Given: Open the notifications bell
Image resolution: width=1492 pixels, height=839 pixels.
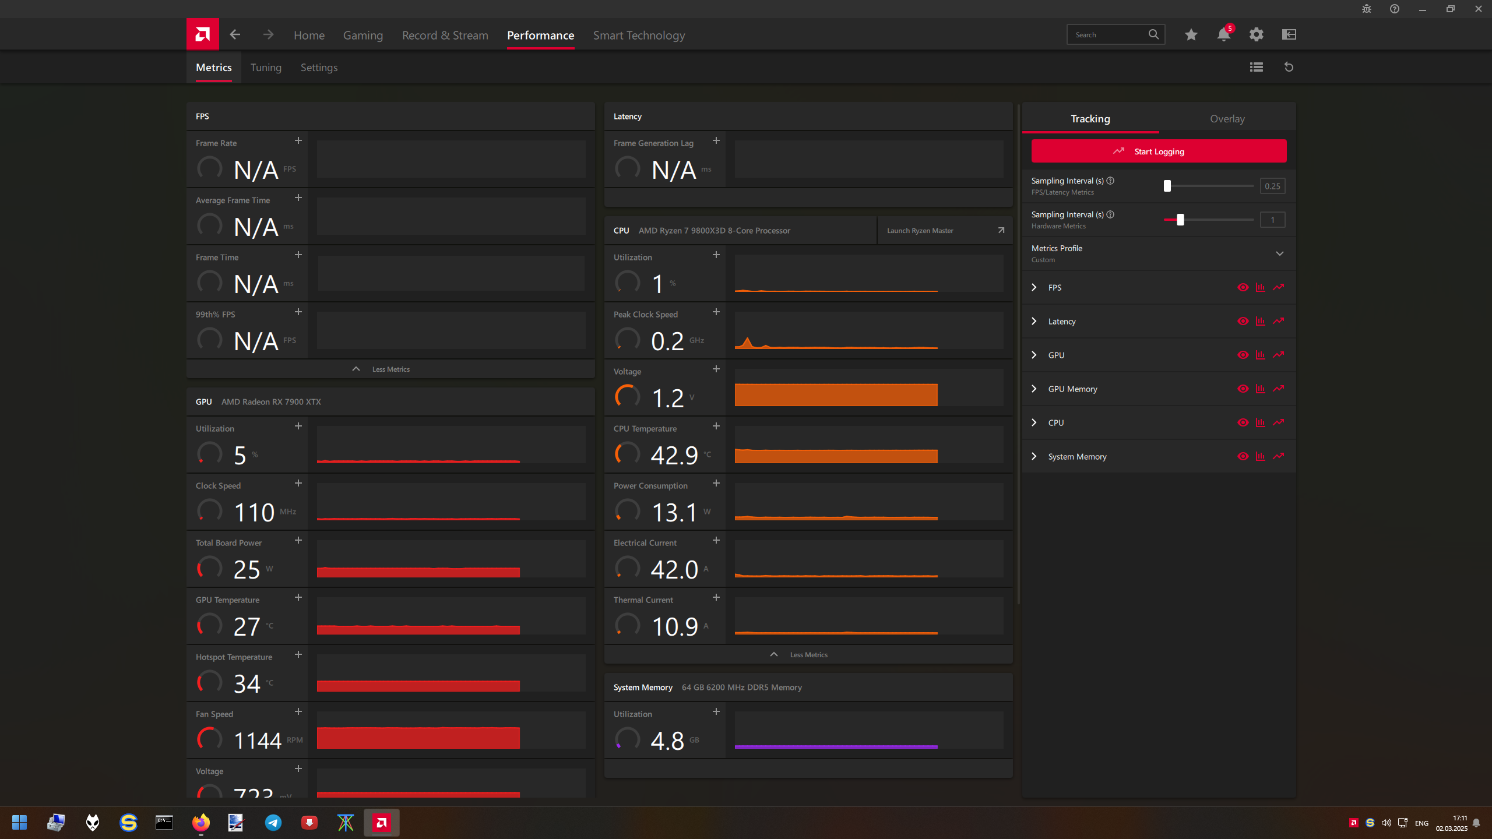Looking at the screenshot, I should tap(1223, 35).
